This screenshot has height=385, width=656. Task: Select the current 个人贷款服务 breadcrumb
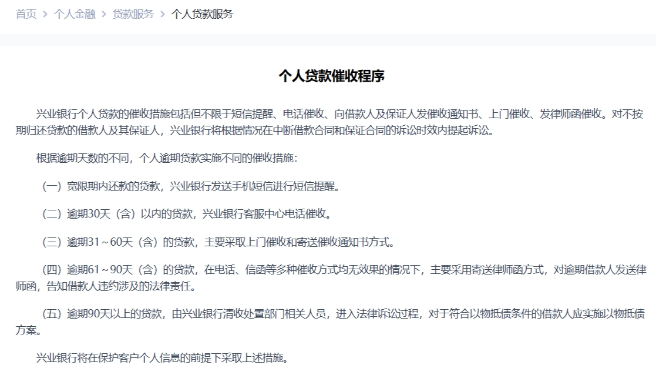(202, 14)
